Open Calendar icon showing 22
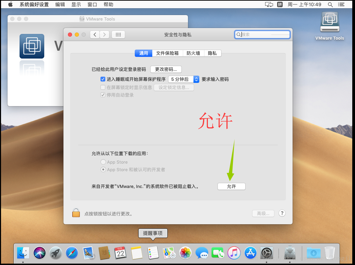Viewport: 355px width, 265px height. pyautogui.click(x=120, y=253)
